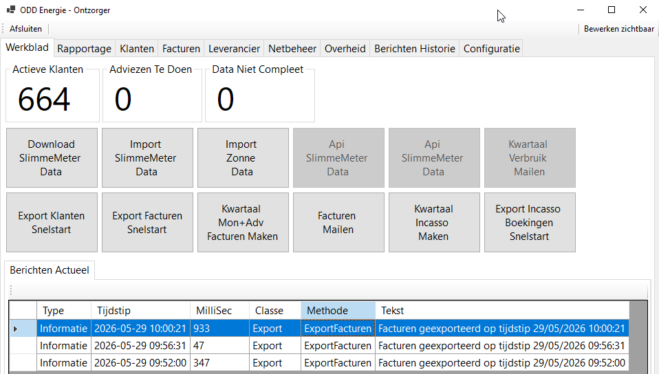Select the Berichten Actueel tab
659x374 pixels.
(50, 270)
